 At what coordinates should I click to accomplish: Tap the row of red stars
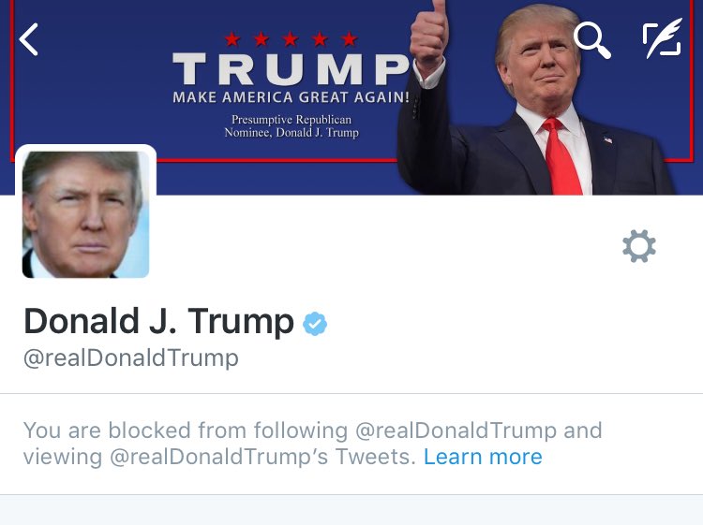(x=291, y=39)
